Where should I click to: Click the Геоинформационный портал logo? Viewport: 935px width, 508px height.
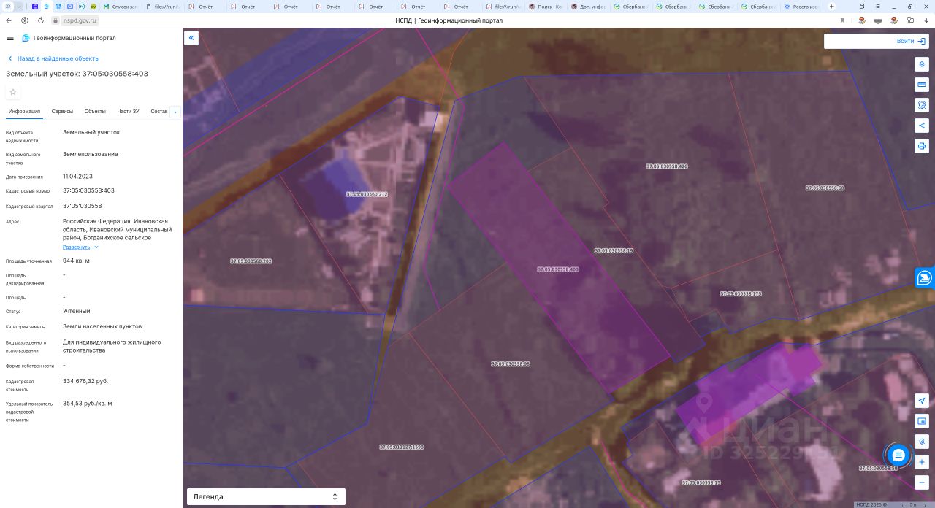(x=68, y=38)
